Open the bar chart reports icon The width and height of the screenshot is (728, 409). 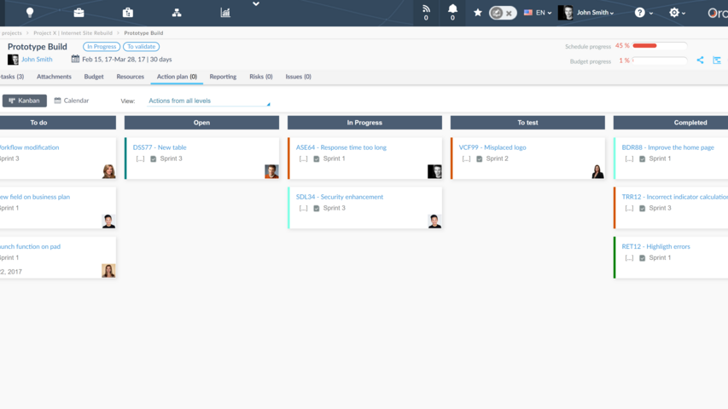(x=225, y=12)
